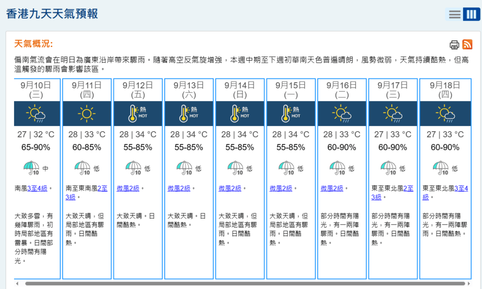Image resolution: width=482 pixels, height=289 pixels.
Task: Click the HOT thermometer icon for 9月13日
Action: tap(189, 114)
